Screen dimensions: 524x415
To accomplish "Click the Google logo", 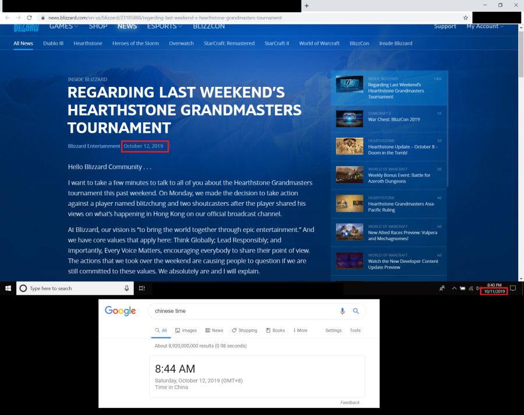I will [121, 311].
